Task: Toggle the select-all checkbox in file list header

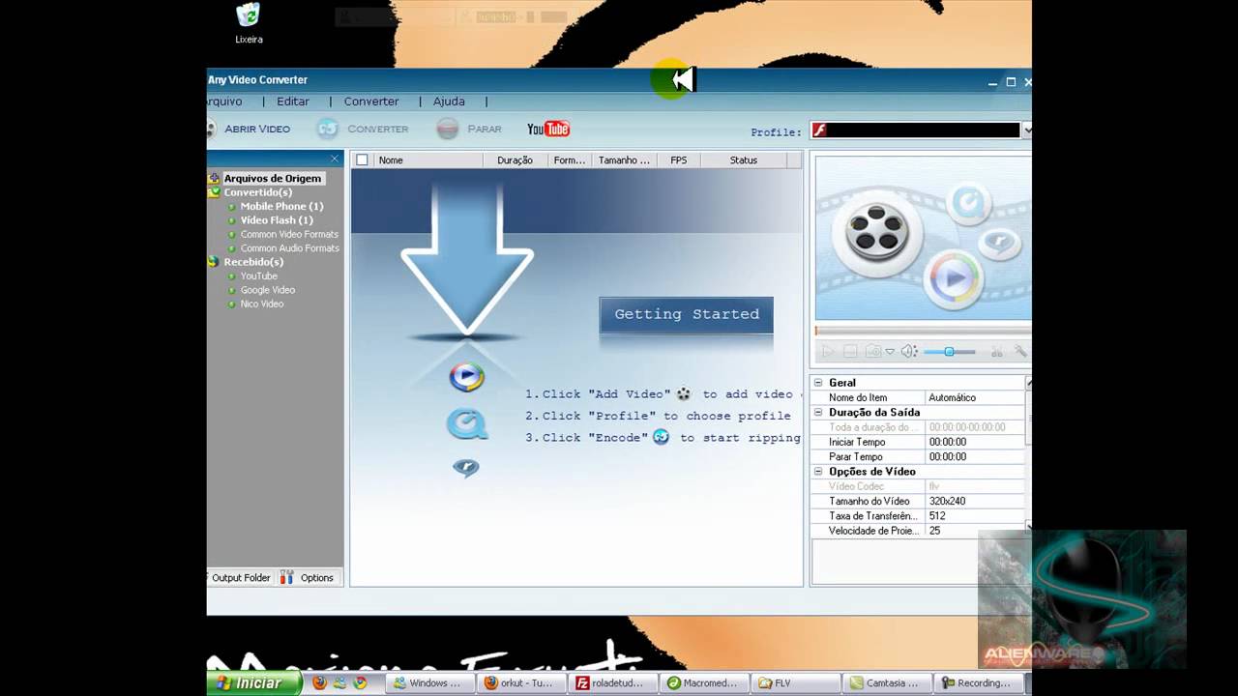Action: click(x=362, y=160)
